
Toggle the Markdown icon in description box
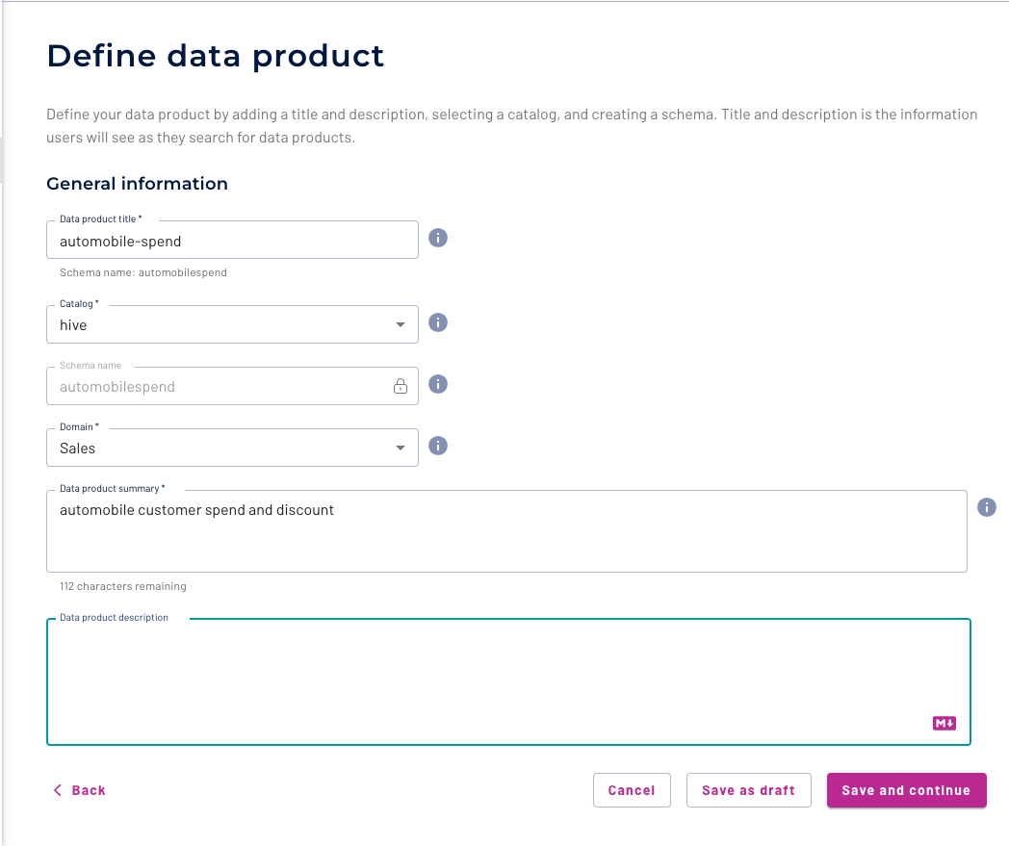point(944,723)
